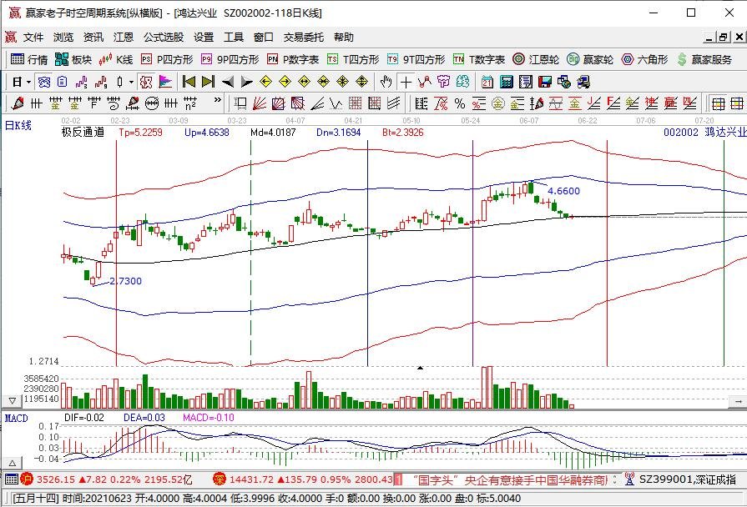Jump to last bar with green skip-end icon
The height and width of the screenshot is (507, 747).
pos(208,83)
